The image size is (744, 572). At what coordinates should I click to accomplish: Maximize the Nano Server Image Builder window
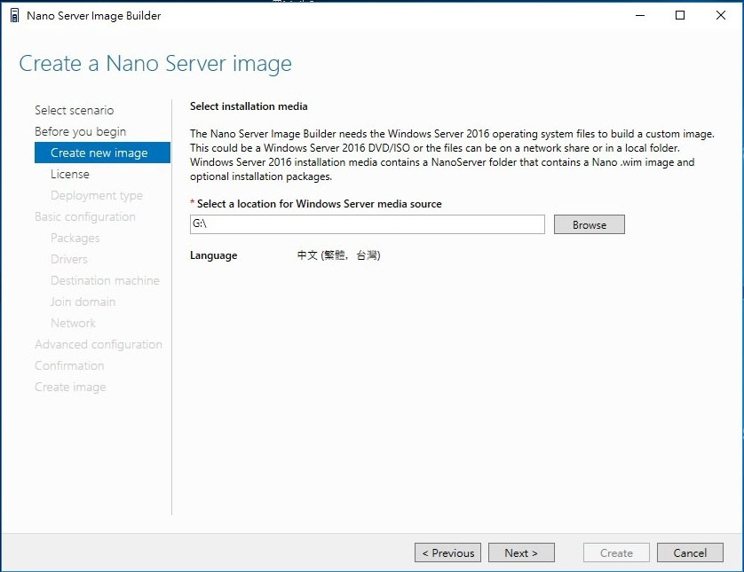pyautogui.click(x=680, y=16)
